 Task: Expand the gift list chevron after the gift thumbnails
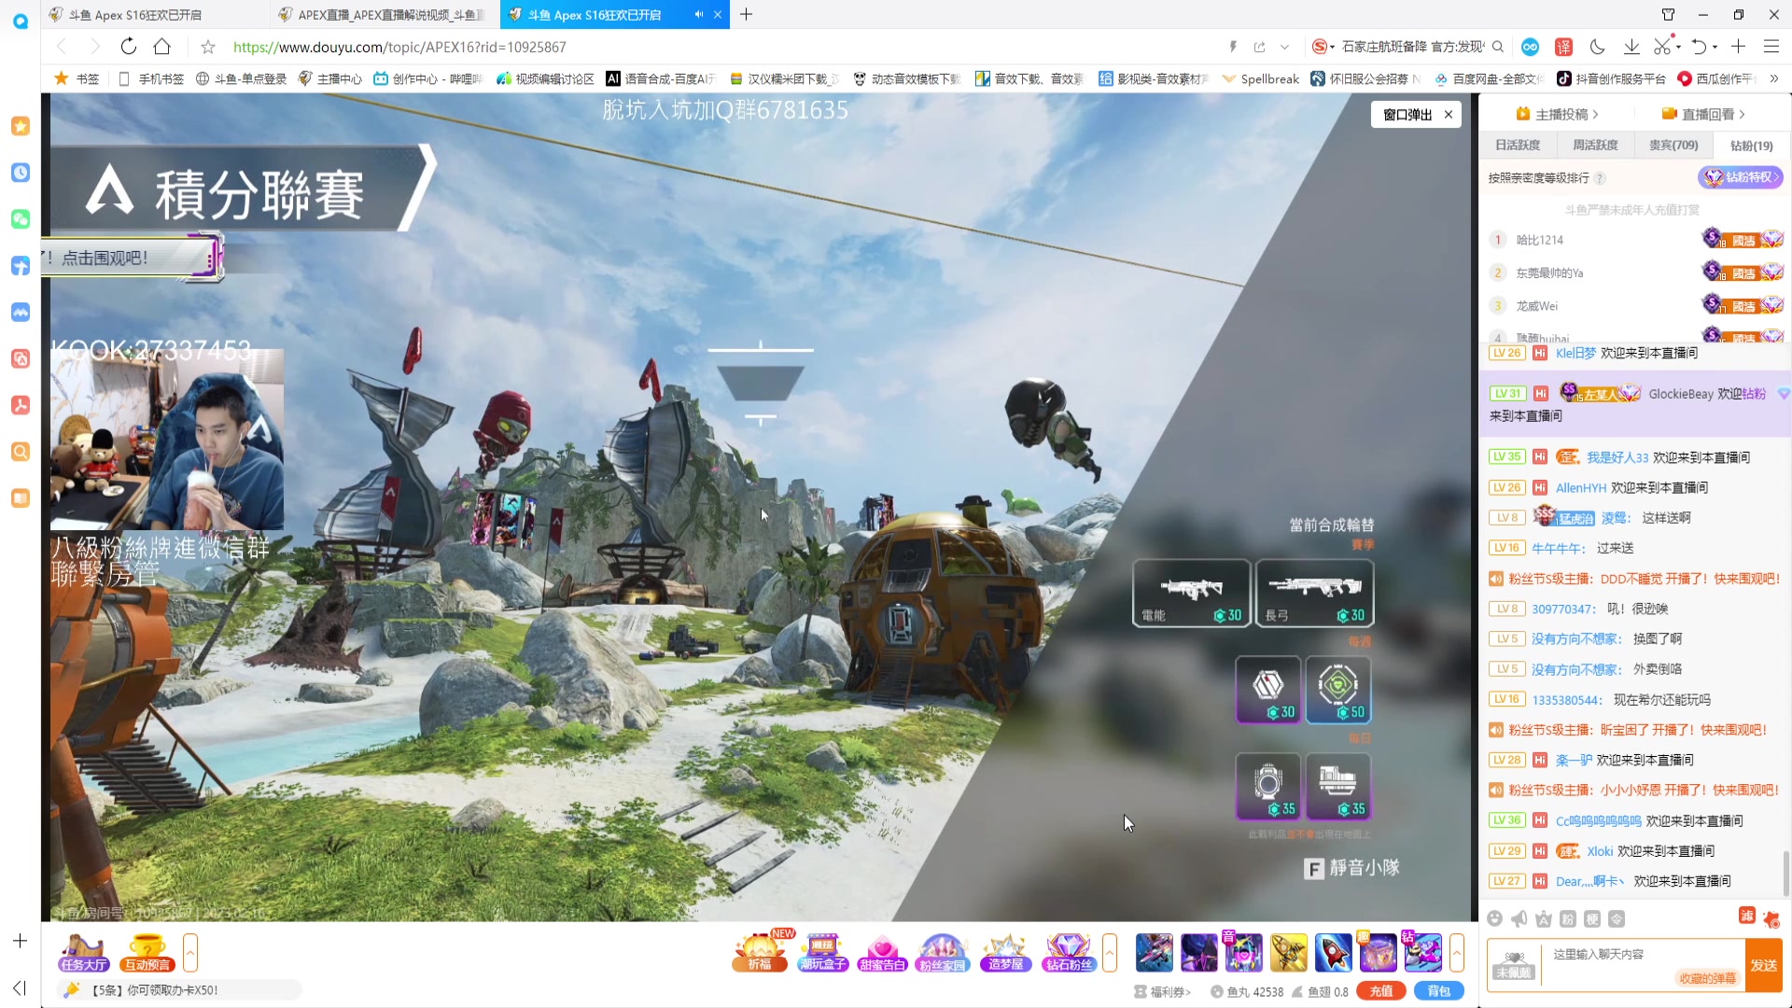[1457, 953]
